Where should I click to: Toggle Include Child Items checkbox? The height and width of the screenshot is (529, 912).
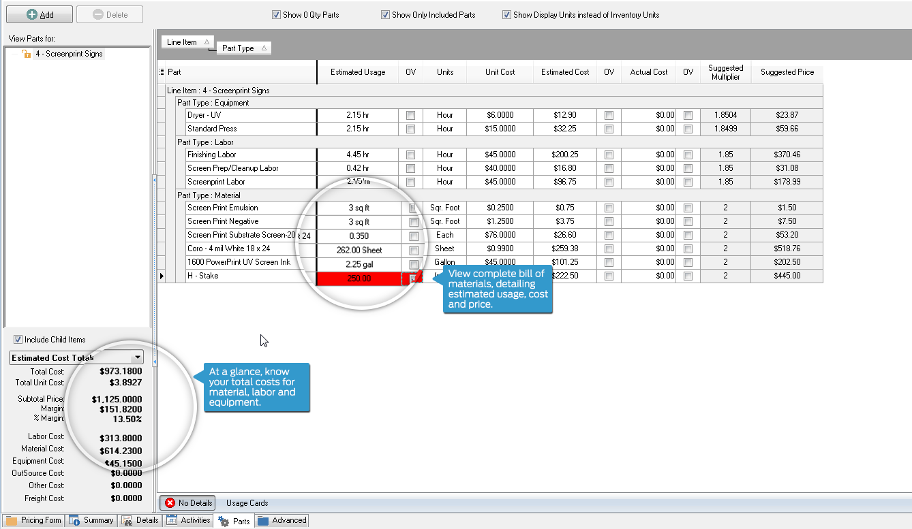[x=18, y=340]
